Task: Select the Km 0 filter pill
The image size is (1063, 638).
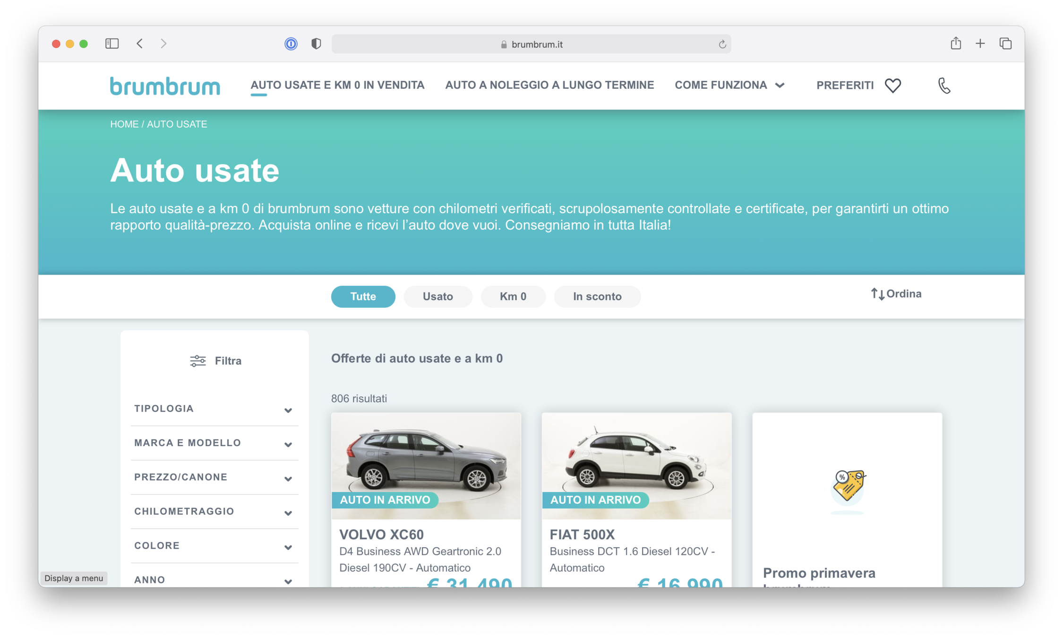Action: (x=513, y=296)
